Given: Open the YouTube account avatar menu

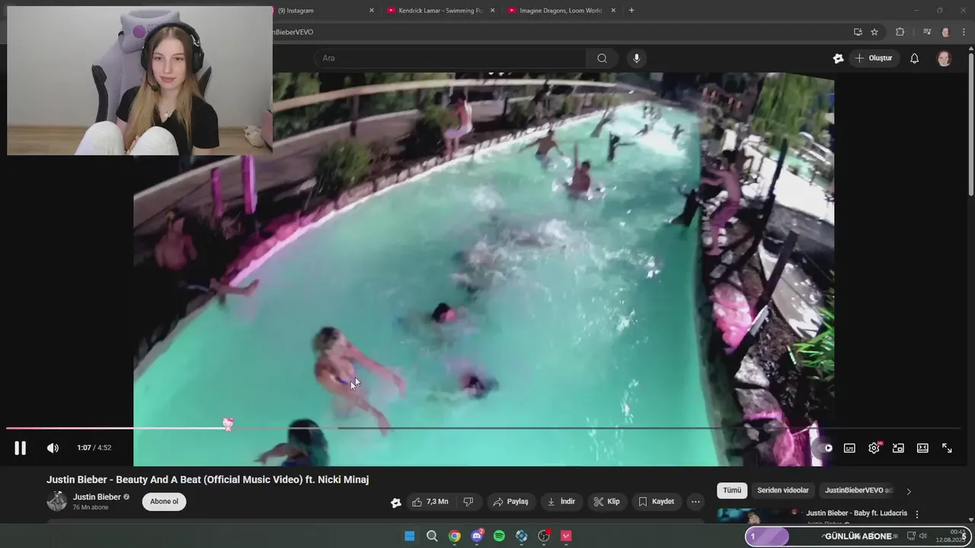Looking at the screenshot, I should click(945, 59).
